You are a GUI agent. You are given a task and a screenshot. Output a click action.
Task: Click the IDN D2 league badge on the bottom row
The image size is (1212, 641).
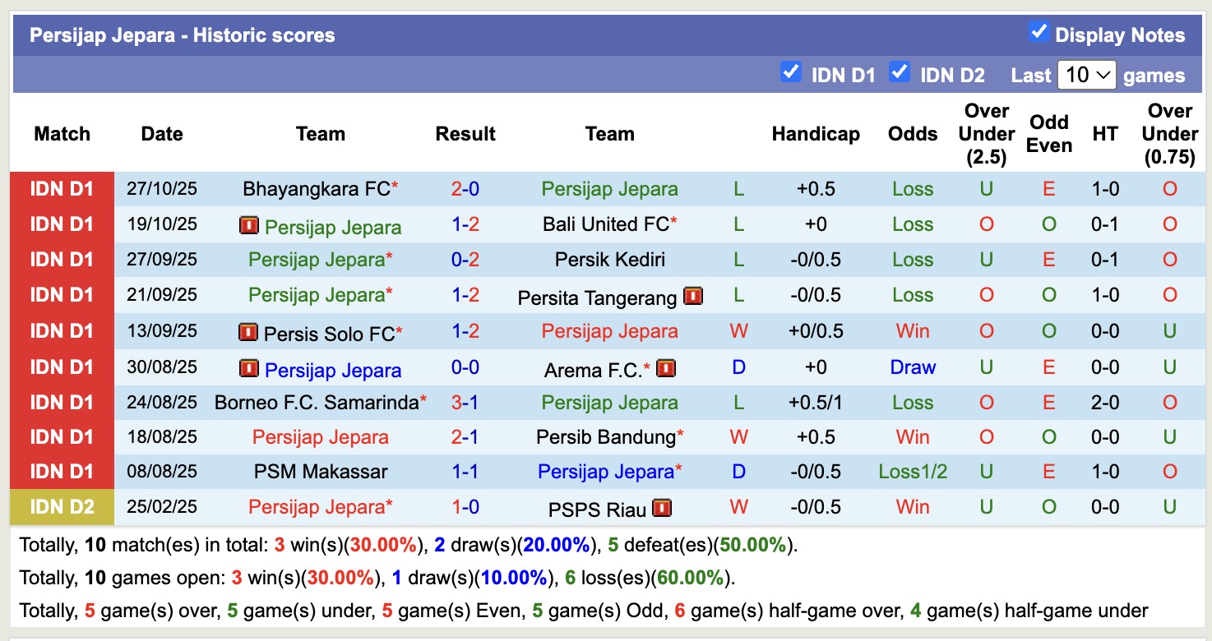click(x=61, y=507)
